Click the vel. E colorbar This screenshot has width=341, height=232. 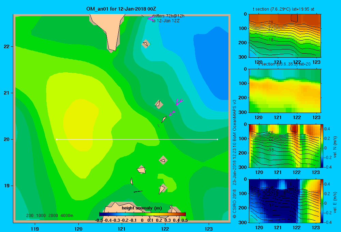point(322,201)
